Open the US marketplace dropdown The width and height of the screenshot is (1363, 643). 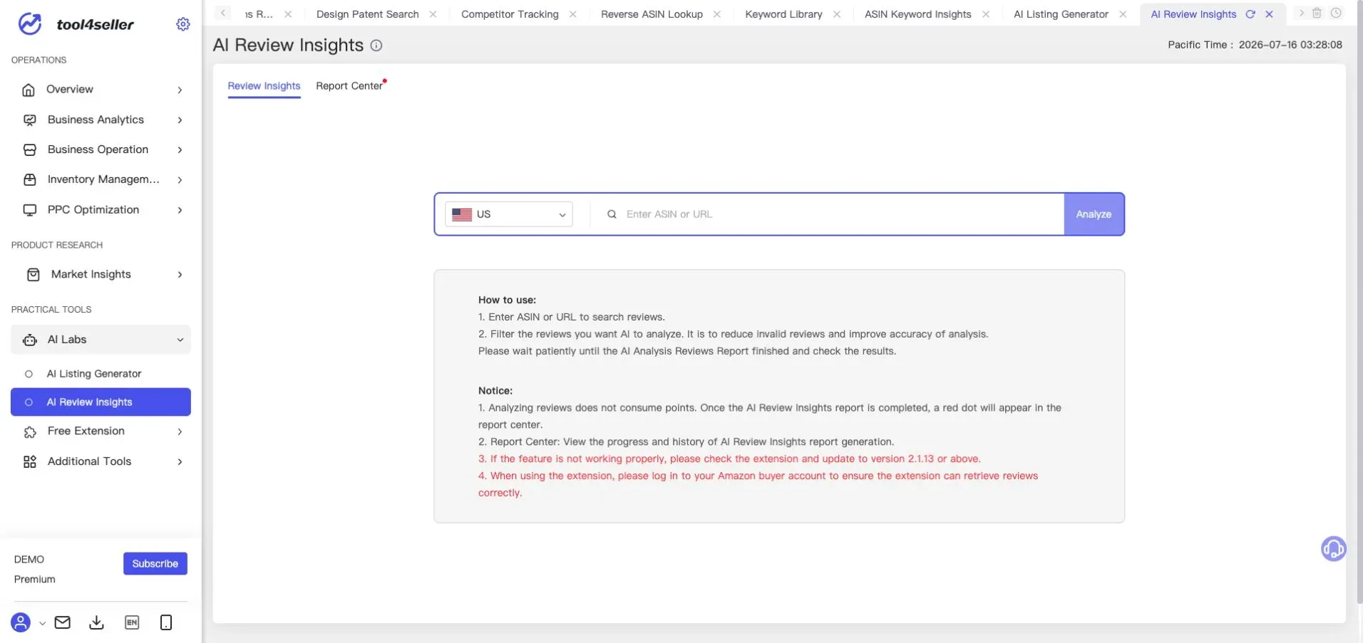click(x=509, y=214)
